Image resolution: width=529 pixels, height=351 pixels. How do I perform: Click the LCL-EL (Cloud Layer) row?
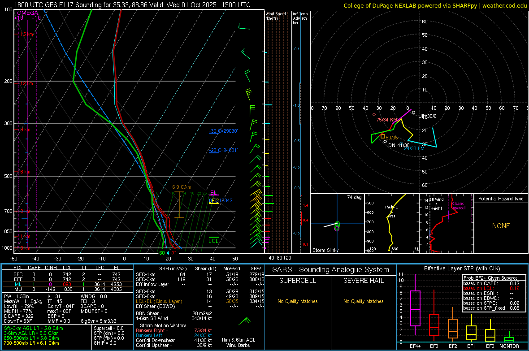click(200, 301)
